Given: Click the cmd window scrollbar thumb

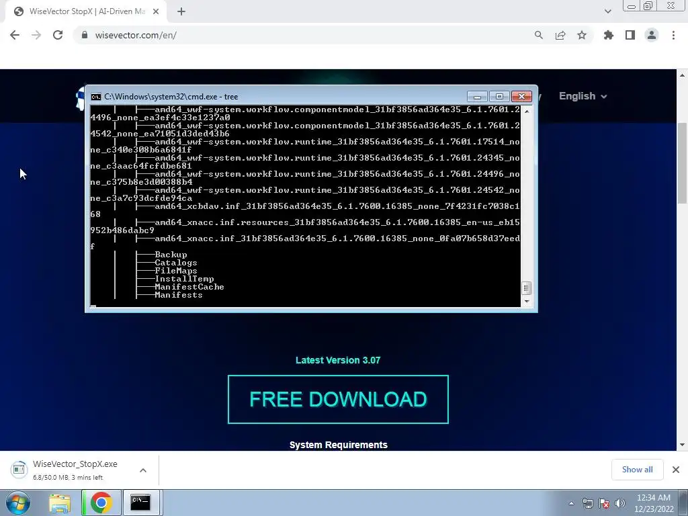Looking at the screenshot, I should tap(527, 288).
